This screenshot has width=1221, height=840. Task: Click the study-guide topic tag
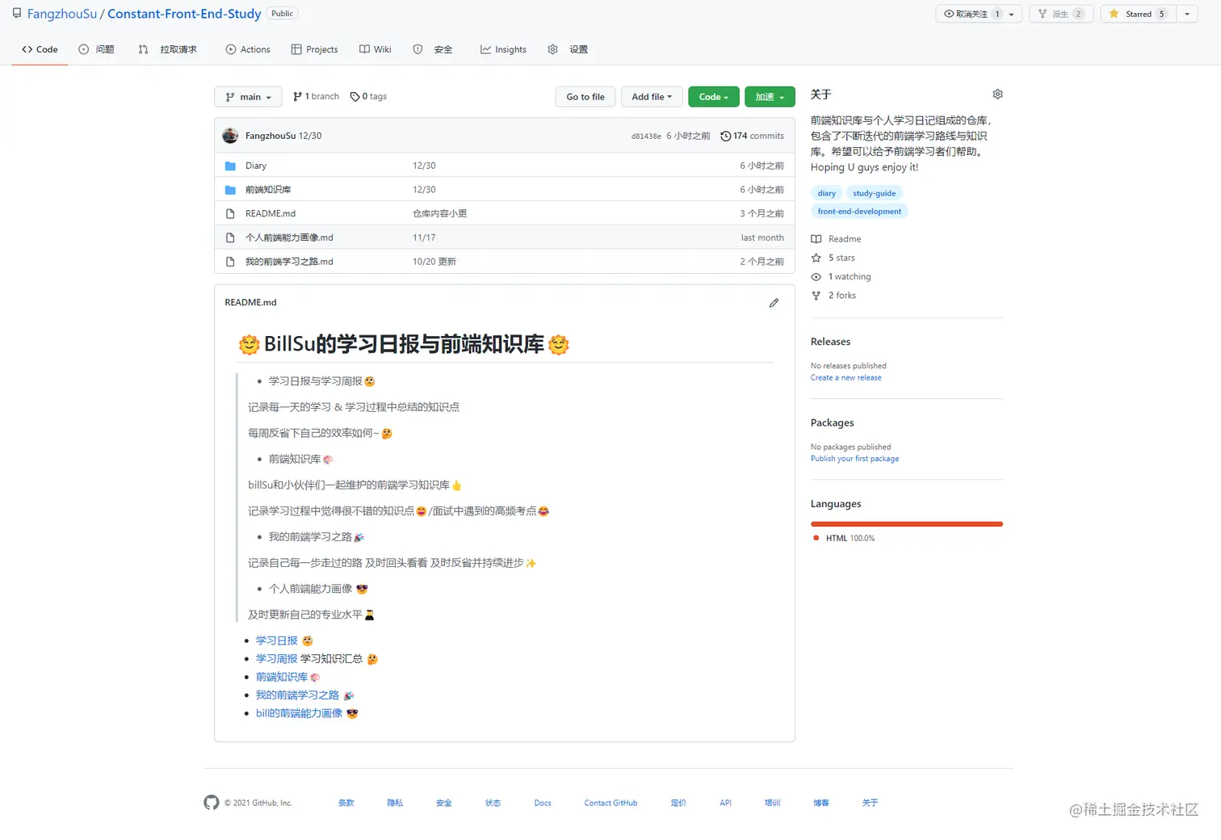874,193
